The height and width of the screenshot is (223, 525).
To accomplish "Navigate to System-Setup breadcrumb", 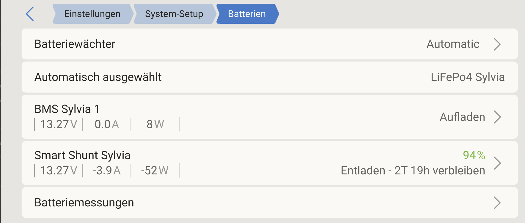I will tap(174, 14).
